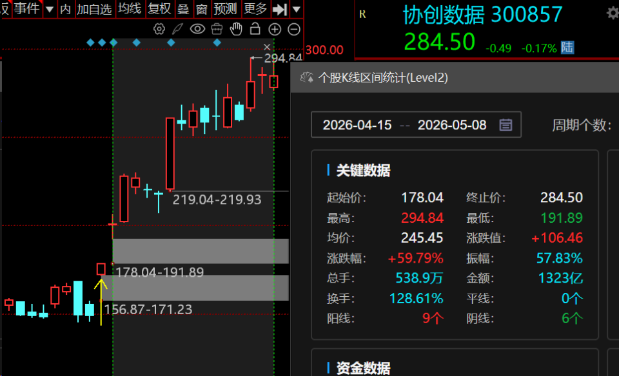Screen dimensions: 619x376
Task: Click the 最高 value 294.84 in panel
Action: 422,218
